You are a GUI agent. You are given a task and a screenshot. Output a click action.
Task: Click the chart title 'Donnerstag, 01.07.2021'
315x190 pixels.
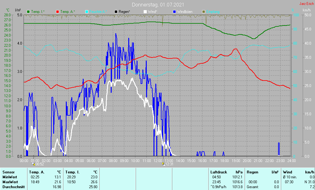pos(158,5)
